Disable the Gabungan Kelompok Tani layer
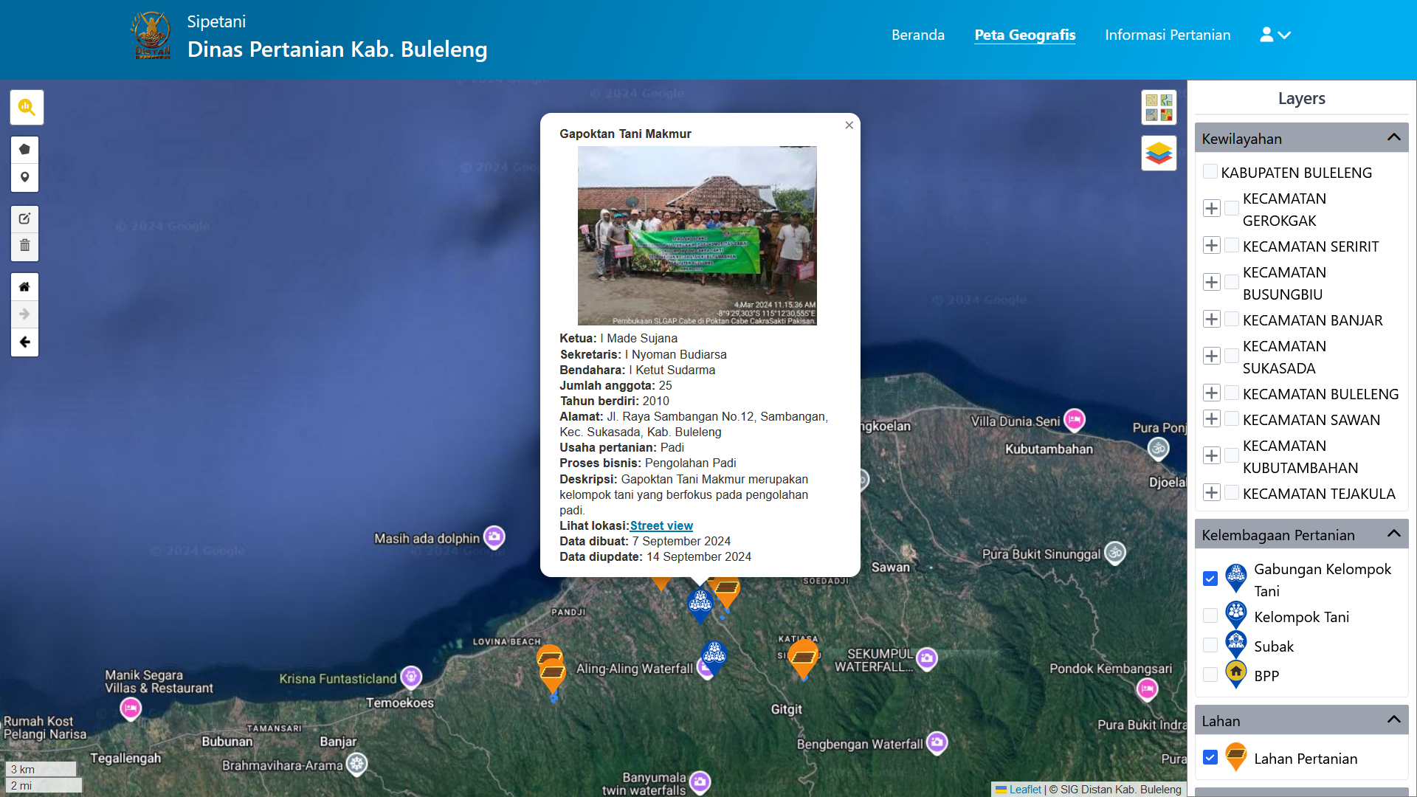The image size is (1417, 797). tap(1210, 579)
